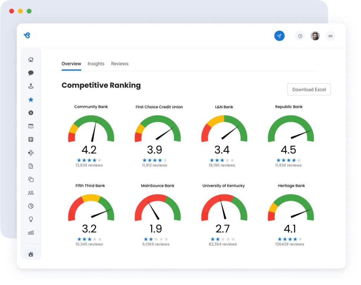Open the calendar icon in sidebar

[31, 126]
